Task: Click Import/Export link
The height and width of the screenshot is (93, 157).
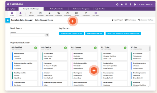Action: (117, 20)
